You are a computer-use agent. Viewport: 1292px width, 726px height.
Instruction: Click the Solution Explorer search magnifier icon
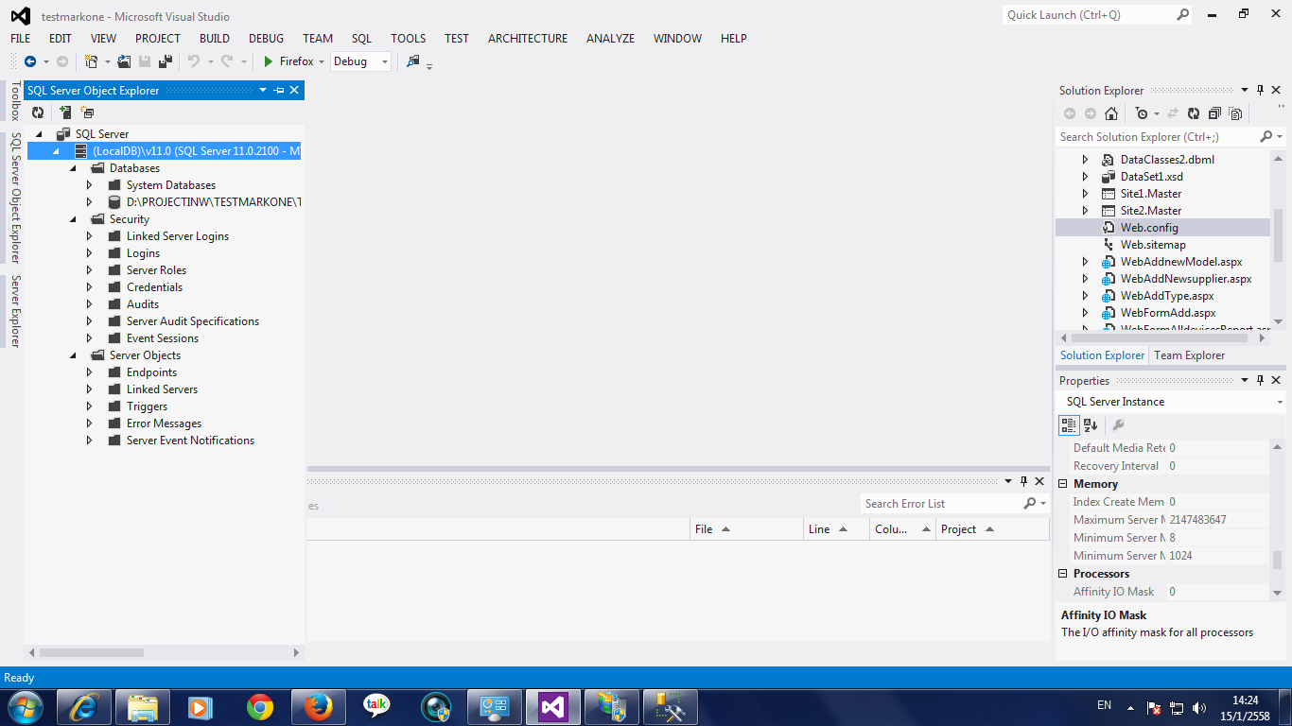pyautogui.click(x=1266, y=137)
